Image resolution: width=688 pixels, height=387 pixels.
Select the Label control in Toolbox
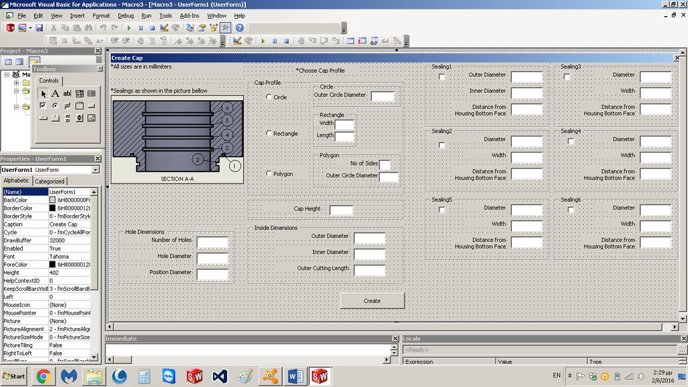[55, 93]
